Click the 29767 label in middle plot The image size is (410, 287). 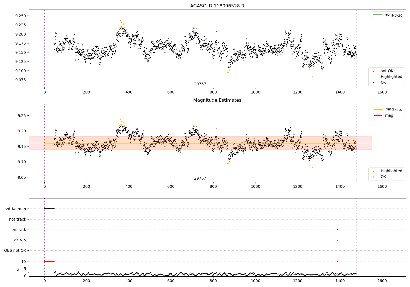200,178
